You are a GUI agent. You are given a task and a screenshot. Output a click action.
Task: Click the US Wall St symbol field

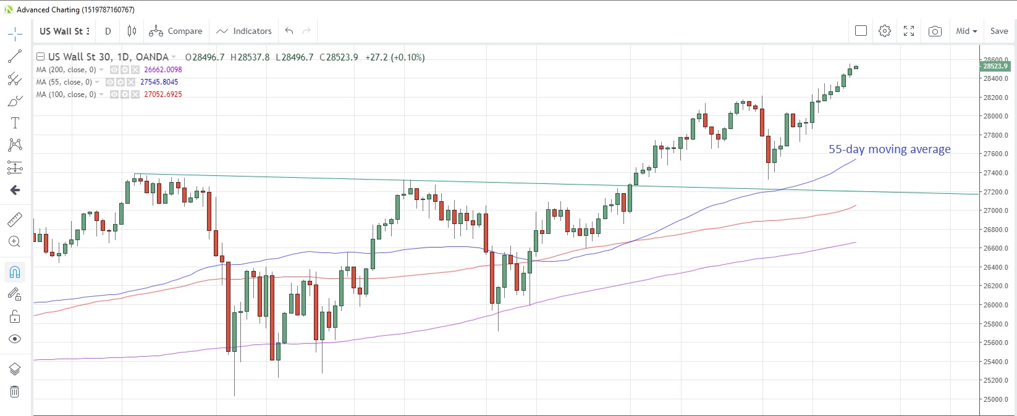[64, 31]
